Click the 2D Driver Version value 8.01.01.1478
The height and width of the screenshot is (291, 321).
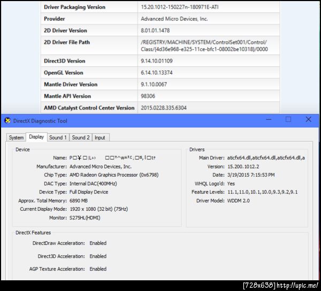[x=155, y=30]
